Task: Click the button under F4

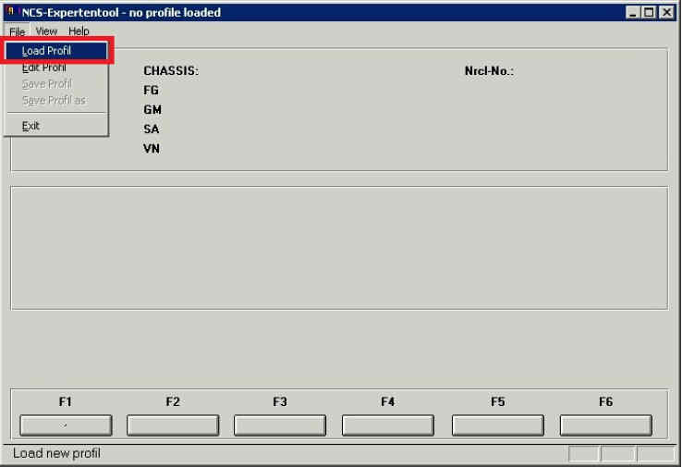Action: 387,425
